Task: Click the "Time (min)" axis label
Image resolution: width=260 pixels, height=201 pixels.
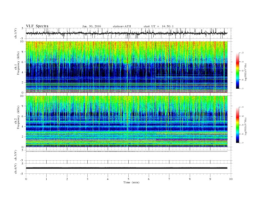Action: (131, 182)
